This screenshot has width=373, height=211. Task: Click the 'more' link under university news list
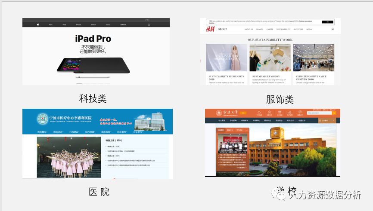[242, 168]
